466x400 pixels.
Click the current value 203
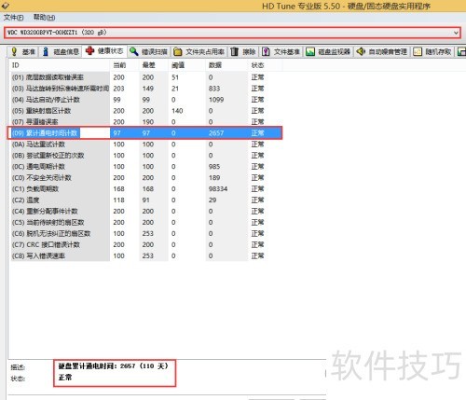pyautogui.click(x=118, y=89)
